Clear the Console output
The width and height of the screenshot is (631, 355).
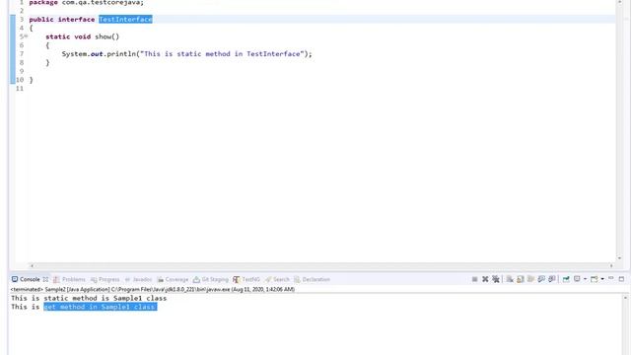coord(510,279)
